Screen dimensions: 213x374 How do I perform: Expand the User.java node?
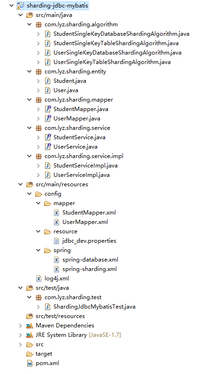coord(38,90)
